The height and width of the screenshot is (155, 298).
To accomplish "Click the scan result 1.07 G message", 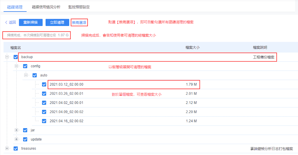I will [38, 35].
